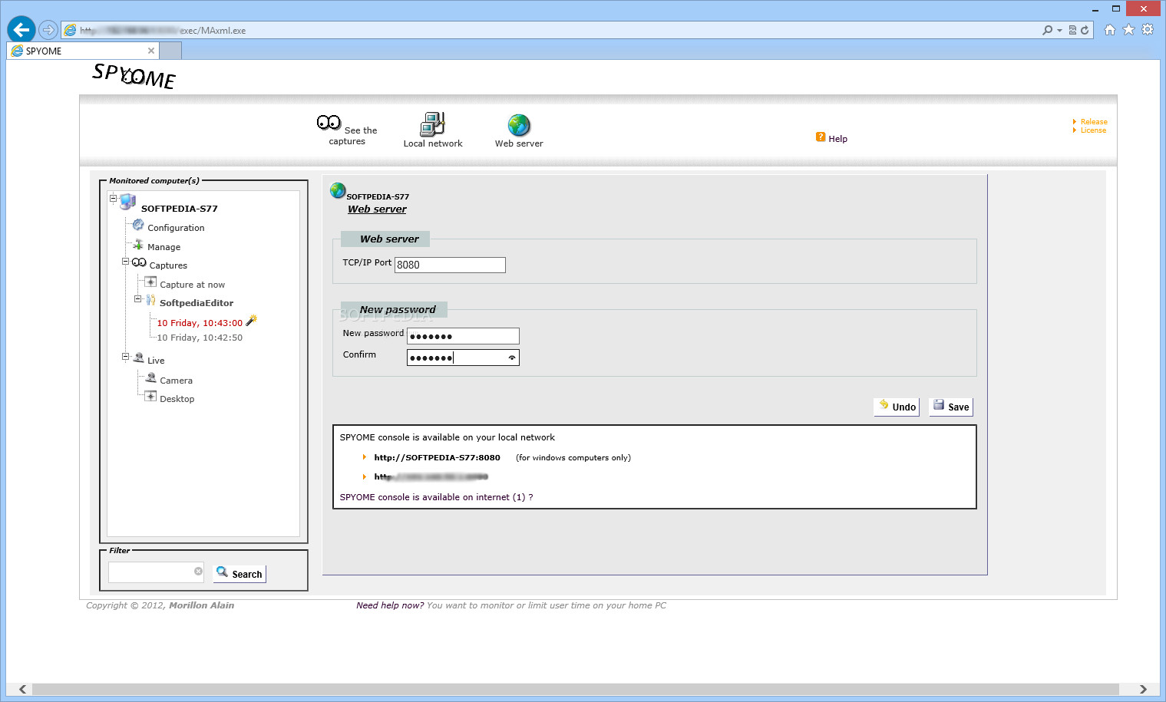The width and height of the screenshot is (1166, 702).
Task: Clear the filter field with x icon
Action: (198, 571)
